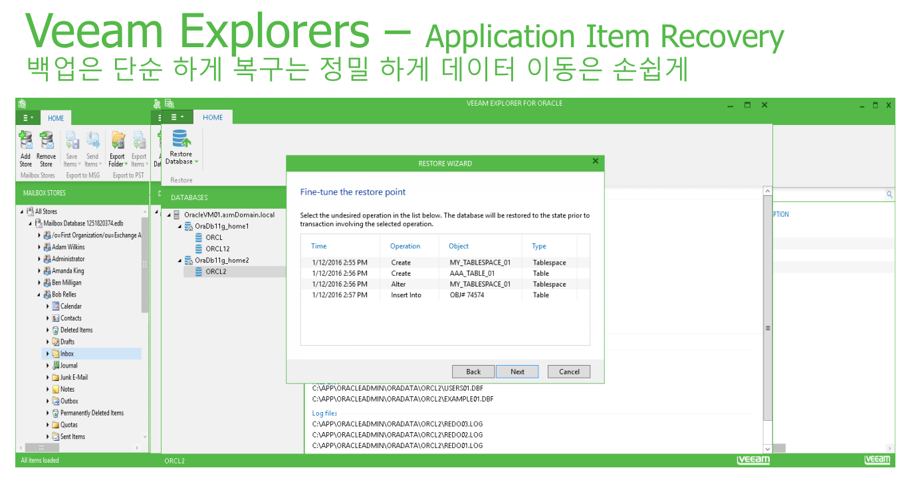The width and height of the screenshot is (916, 488).
Task: Click the Log files link heading
Action: pyautogui.click(x=325, y=413)
